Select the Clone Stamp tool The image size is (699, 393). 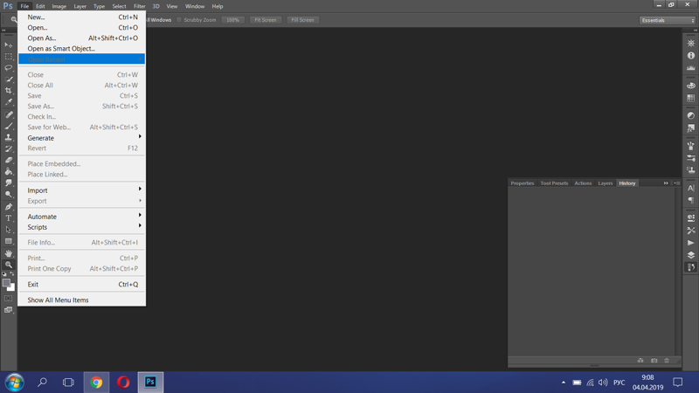click(9, 137)
